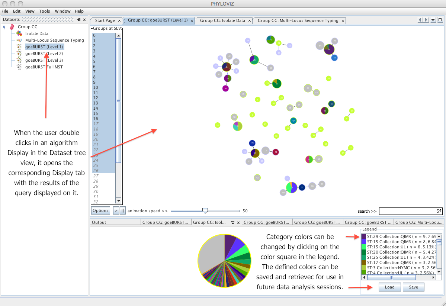Click Legend list scroll down arrow

coord(439,272)
